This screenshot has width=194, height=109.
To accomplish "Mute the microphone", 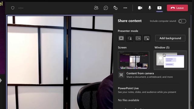I will point(149,8).
